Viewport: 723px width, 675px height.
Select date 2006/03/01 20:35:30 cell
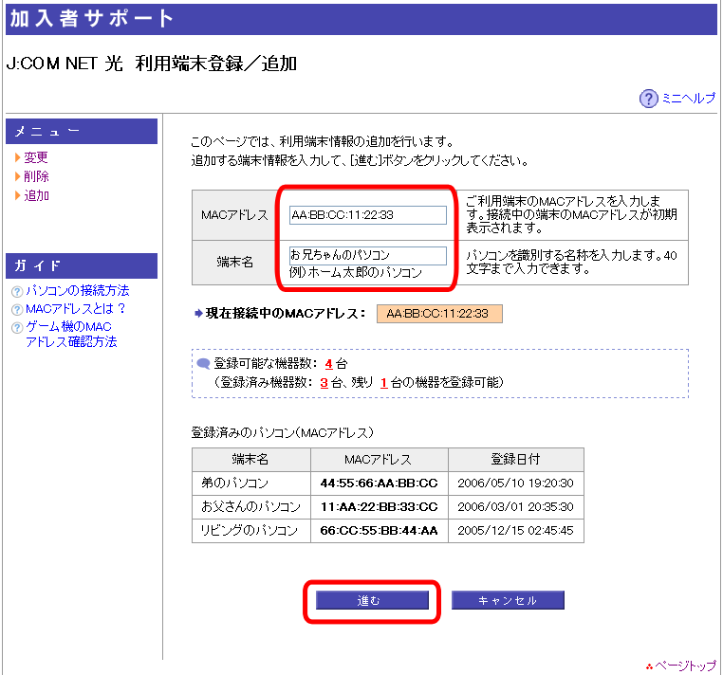516,507
